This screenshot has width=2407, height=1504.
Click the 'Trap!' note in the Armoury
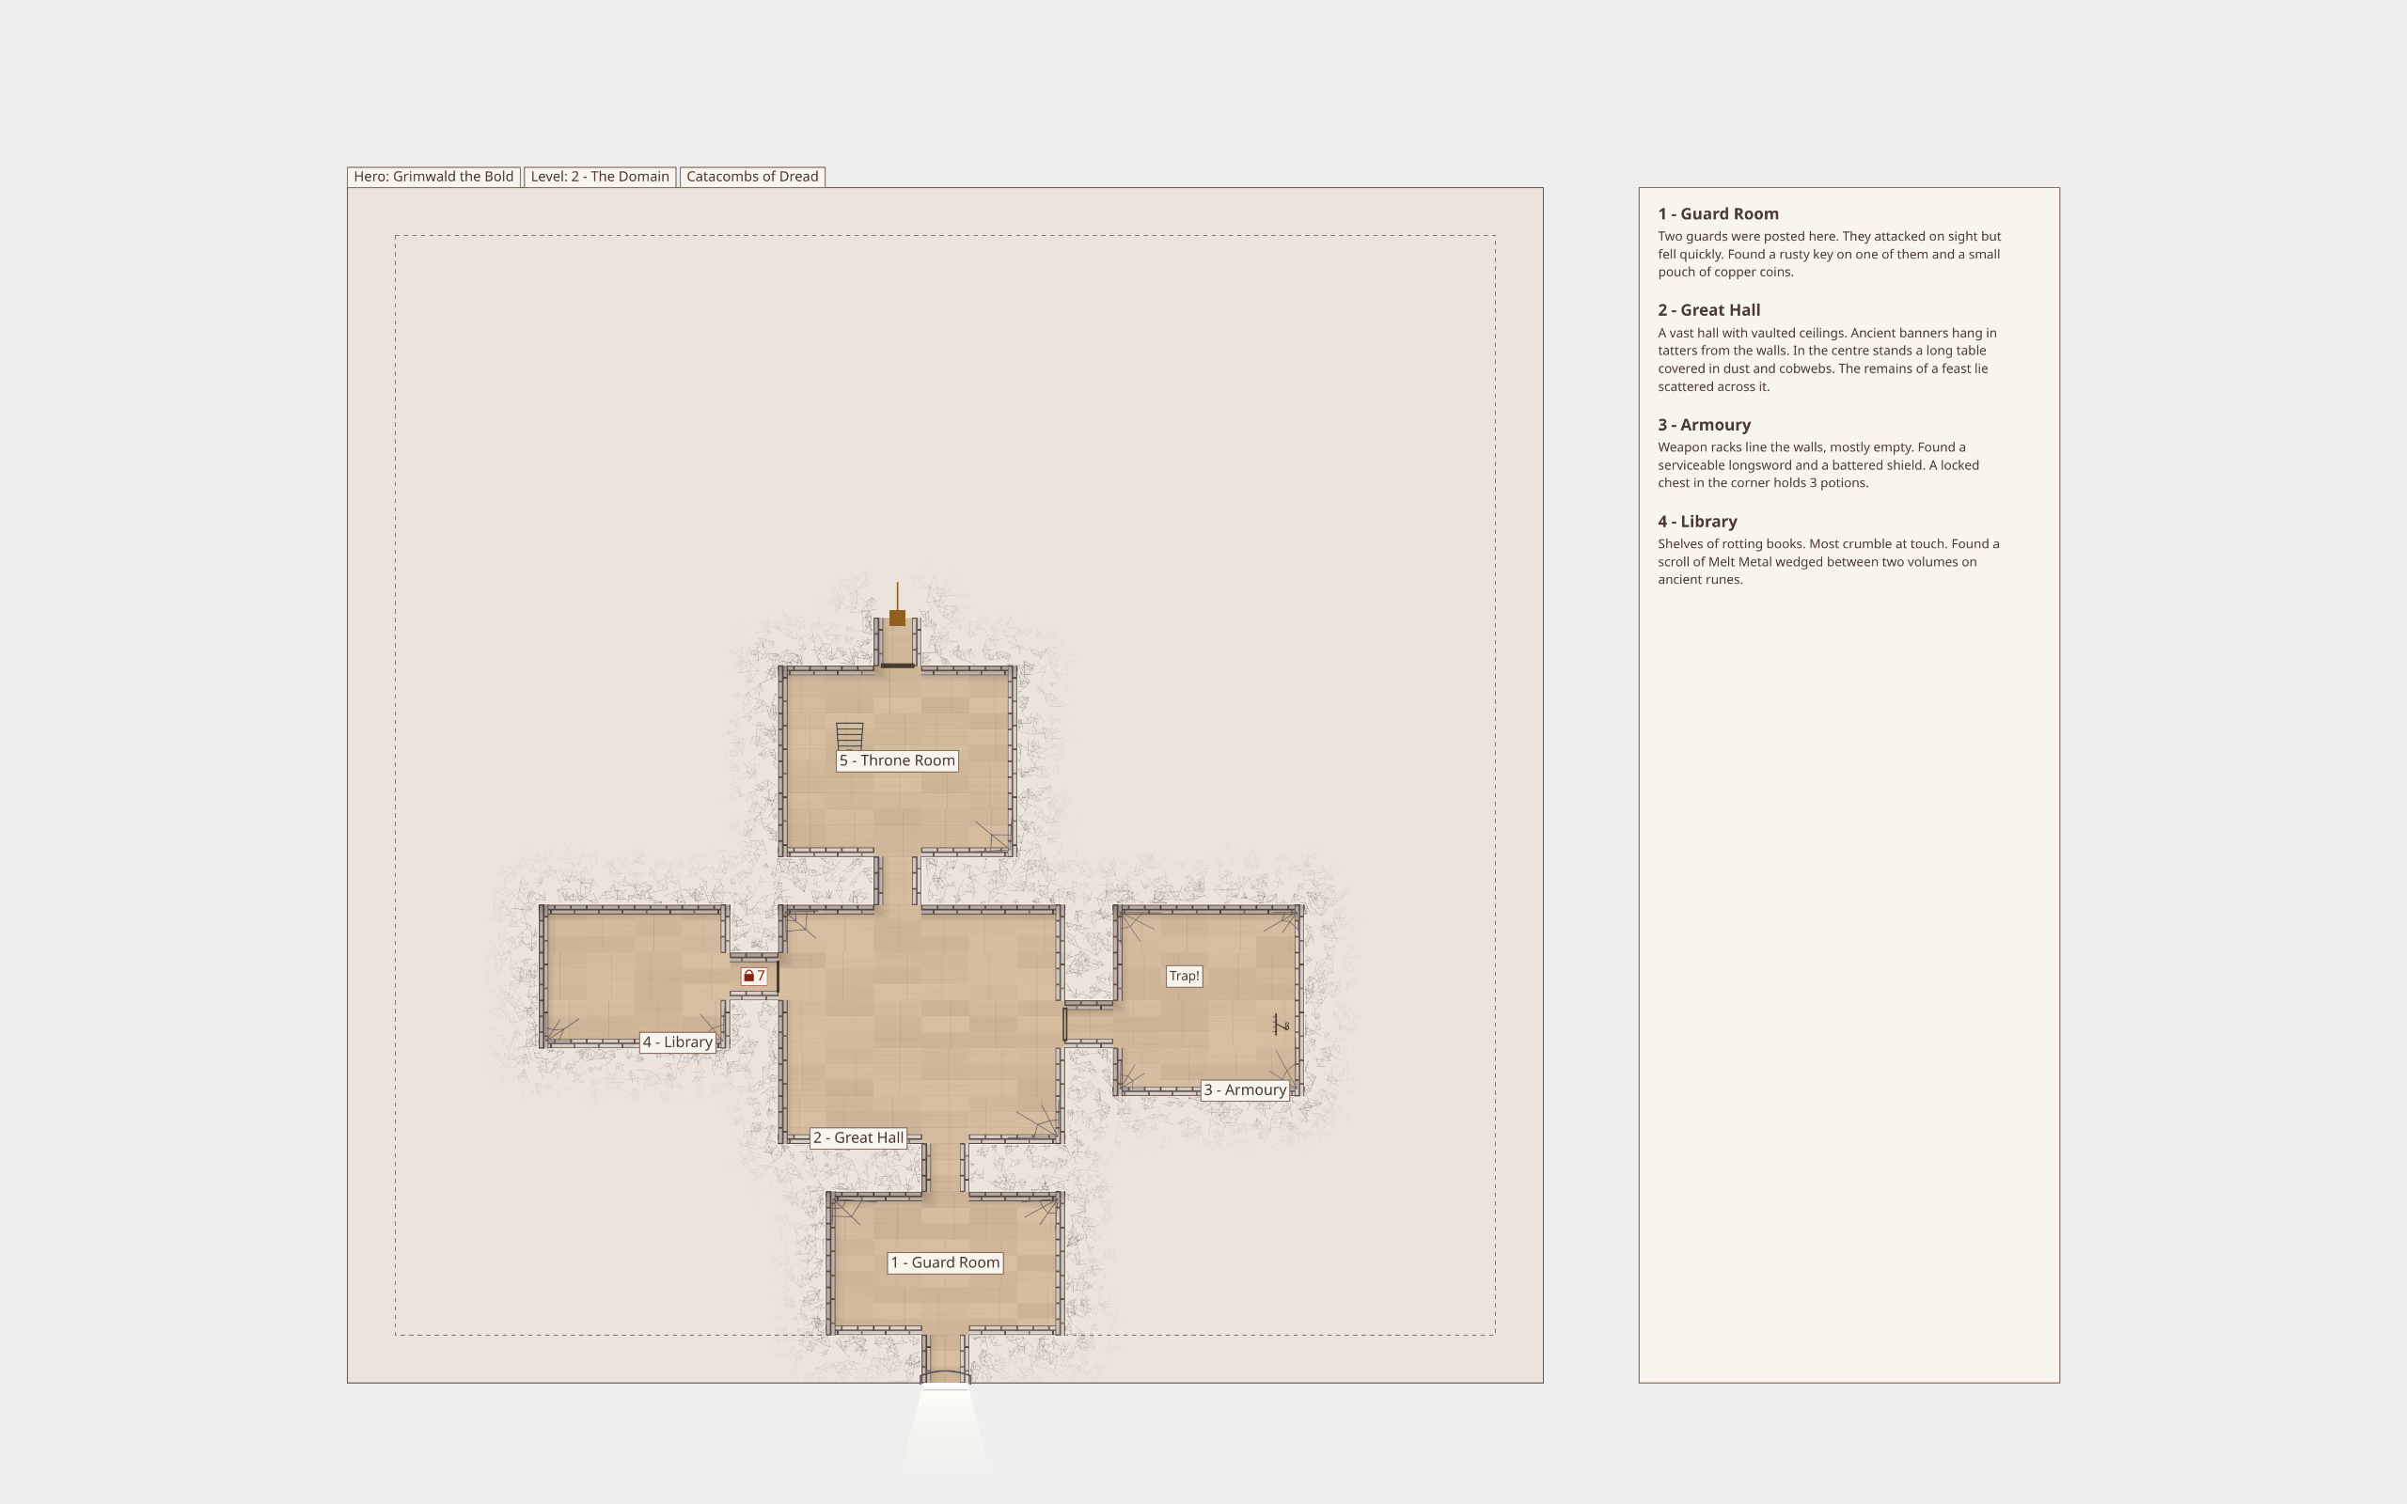tap(1184, 976)
